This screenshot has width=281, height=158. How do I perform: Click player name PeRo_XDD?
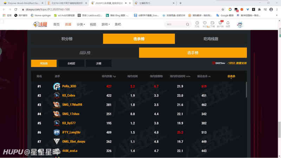69,86
